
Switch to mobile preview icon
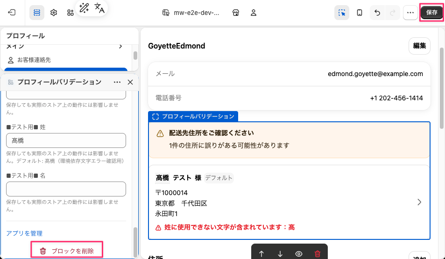[x=359, y=13]
